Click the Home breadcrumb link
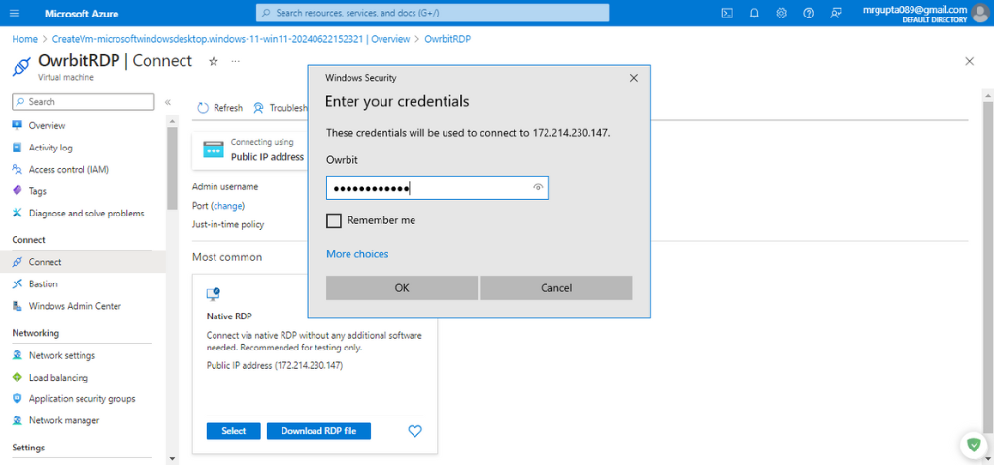994x466 pixels. coord(24,39)
